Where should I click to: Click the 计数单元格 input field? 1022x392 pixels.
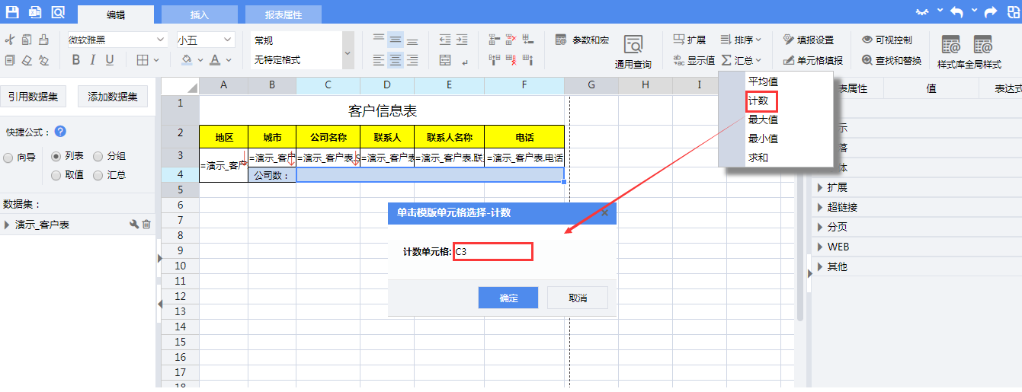click(492, 251)
